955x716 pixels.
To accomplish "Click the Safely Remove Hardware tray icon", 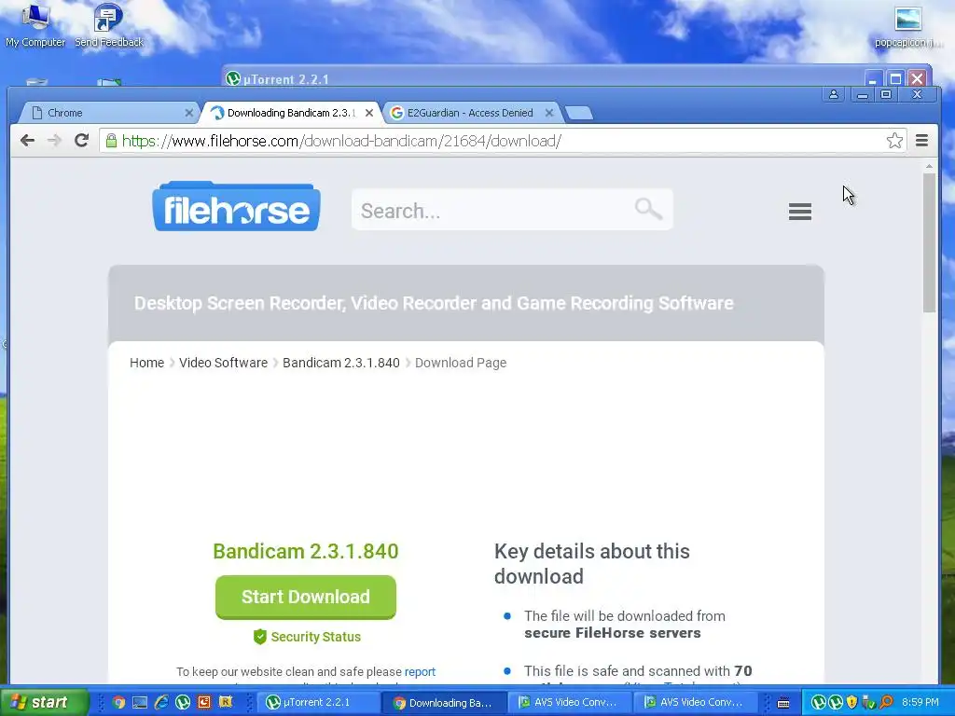I will 868,703.
